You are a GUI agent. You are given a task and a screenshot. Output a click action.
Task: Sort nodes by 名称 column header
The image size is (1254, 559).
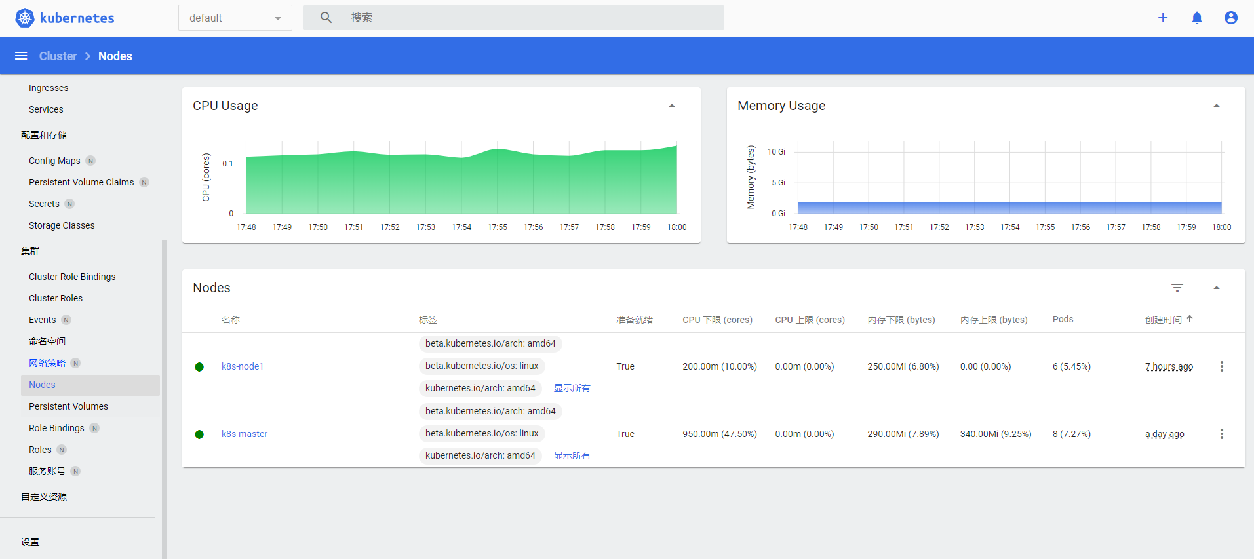click(231, 320)
